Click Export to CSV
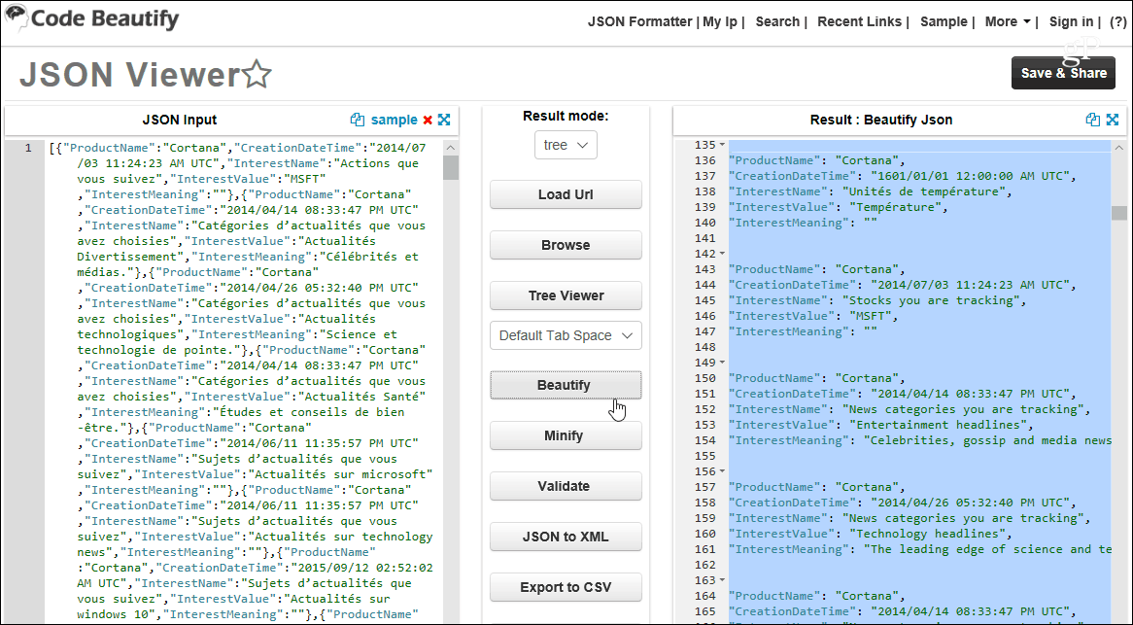1133x625 pixels. pos(566,587)
